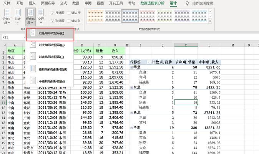Click pivot header 求和项:销量
The width and height of the screenshot is (259, 154).
186,62
